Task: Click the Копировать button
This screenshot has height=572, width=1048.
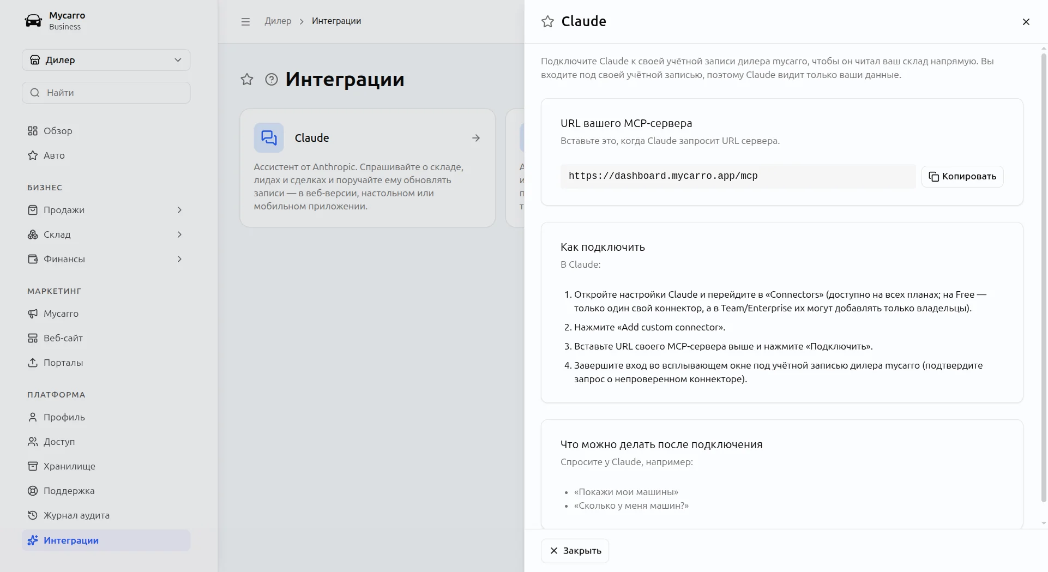Action: tap(962, 177)
